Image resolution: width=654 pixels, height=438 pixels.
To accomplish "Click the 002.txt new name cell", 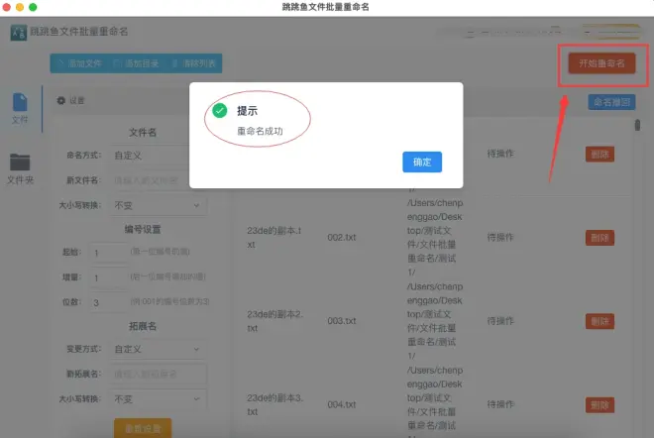I will [x=342, y=238].
